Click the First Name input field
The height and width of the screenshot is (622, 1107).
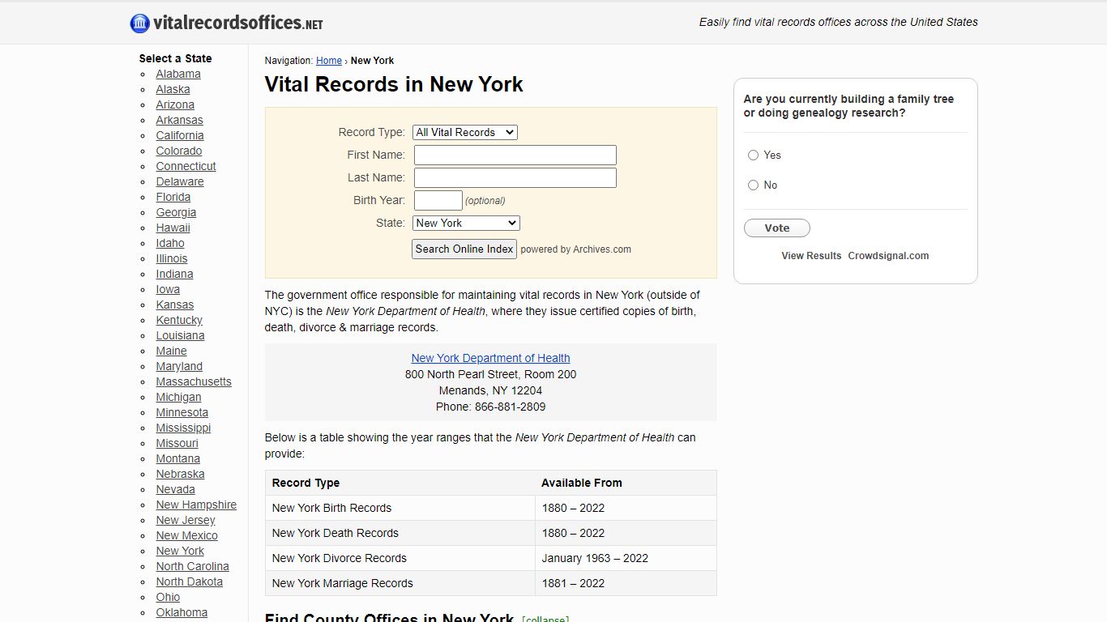coord(515,155)
